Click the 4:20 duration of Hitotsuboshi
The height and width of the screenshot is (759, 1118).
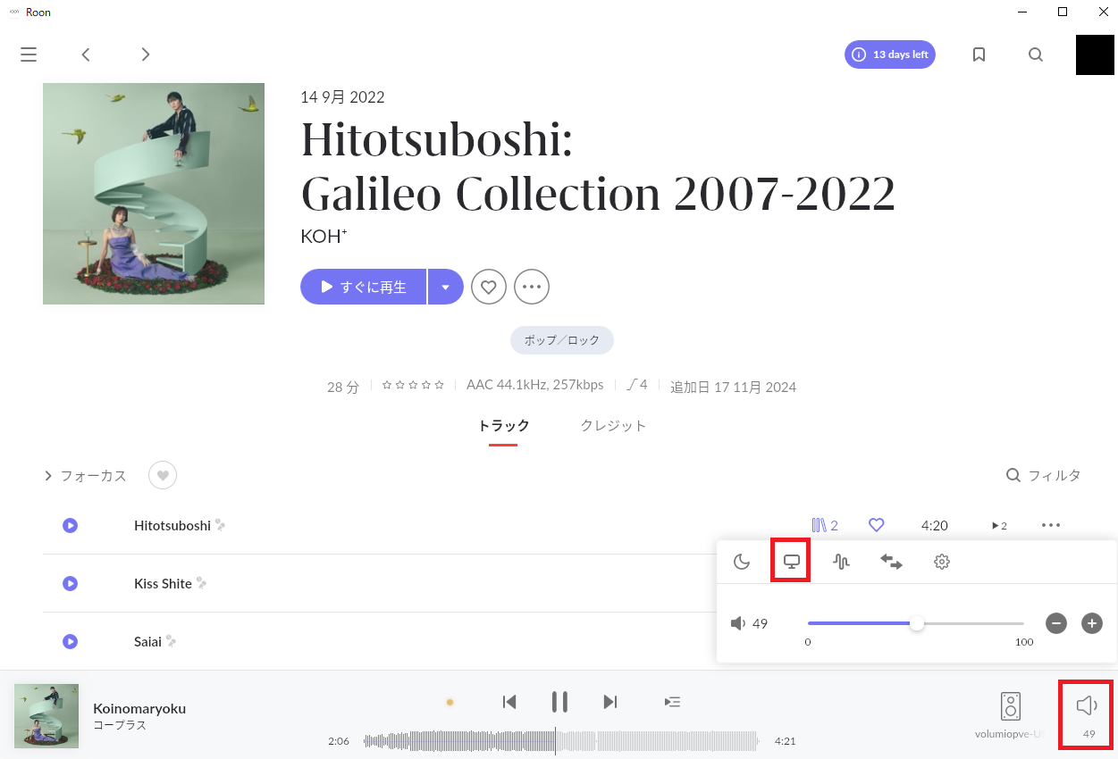point(935,526)
